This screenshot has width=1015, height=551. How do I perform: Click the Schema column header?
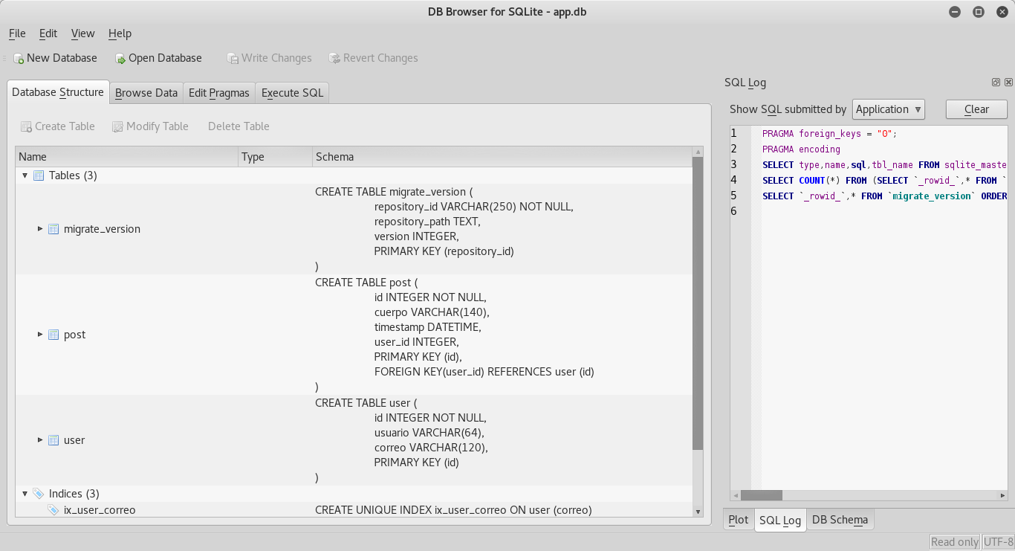[x=502, y=157]
